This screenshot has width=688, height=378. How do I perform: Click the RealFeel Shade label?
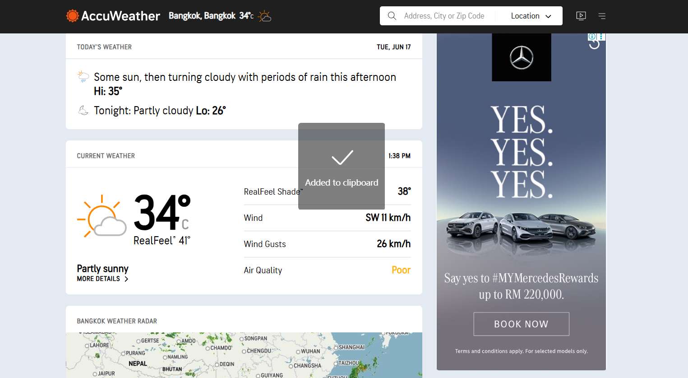click(273, 191)
